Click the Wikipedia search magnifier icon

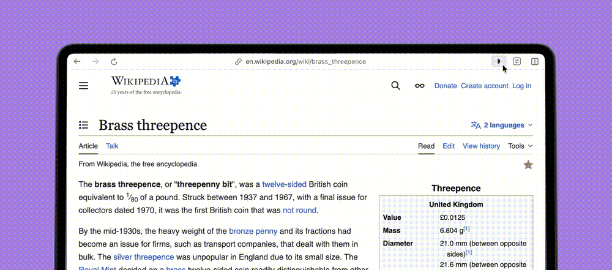click(x=396, y=86)
